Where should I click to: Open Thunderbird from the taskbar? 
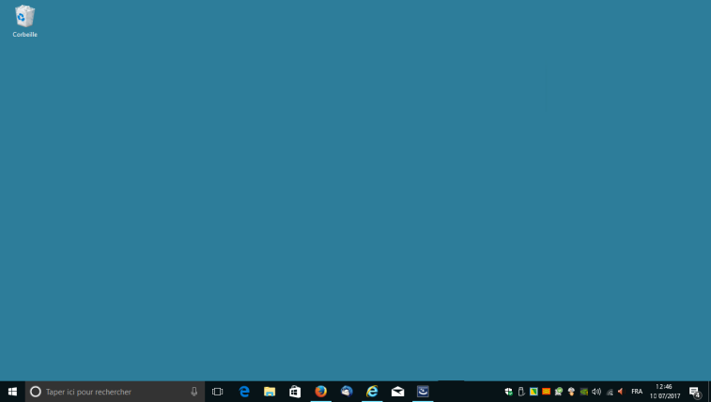[347, 392]
